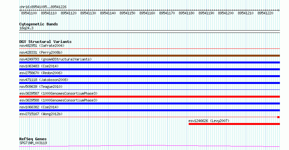Click ruler position 89541100

(29, 13)
